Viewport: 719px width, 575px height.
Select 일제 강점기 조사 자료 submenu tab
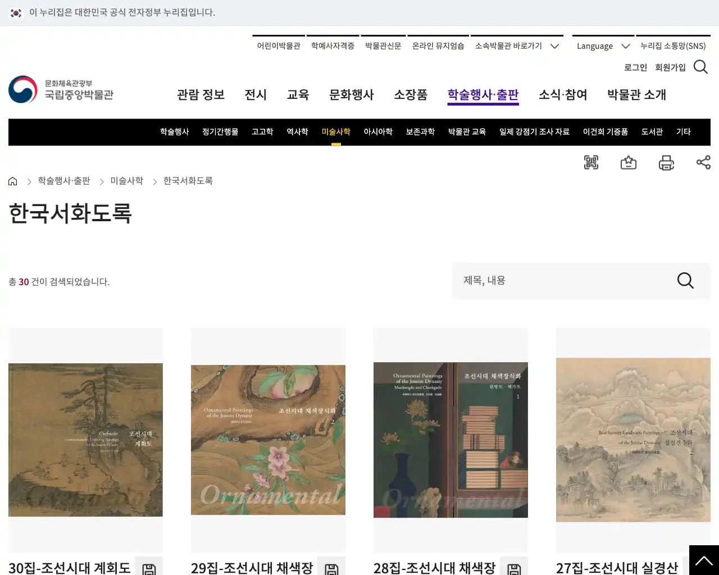pos(534,132)
